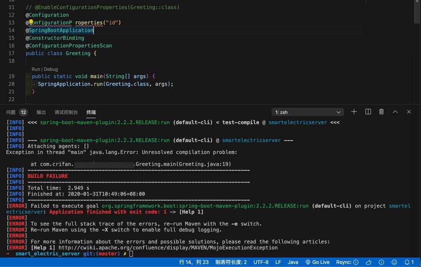Maximize panel with up chevron
Image resolution: width=421 pixels, height=267 pixels.
tap(395, 112)
